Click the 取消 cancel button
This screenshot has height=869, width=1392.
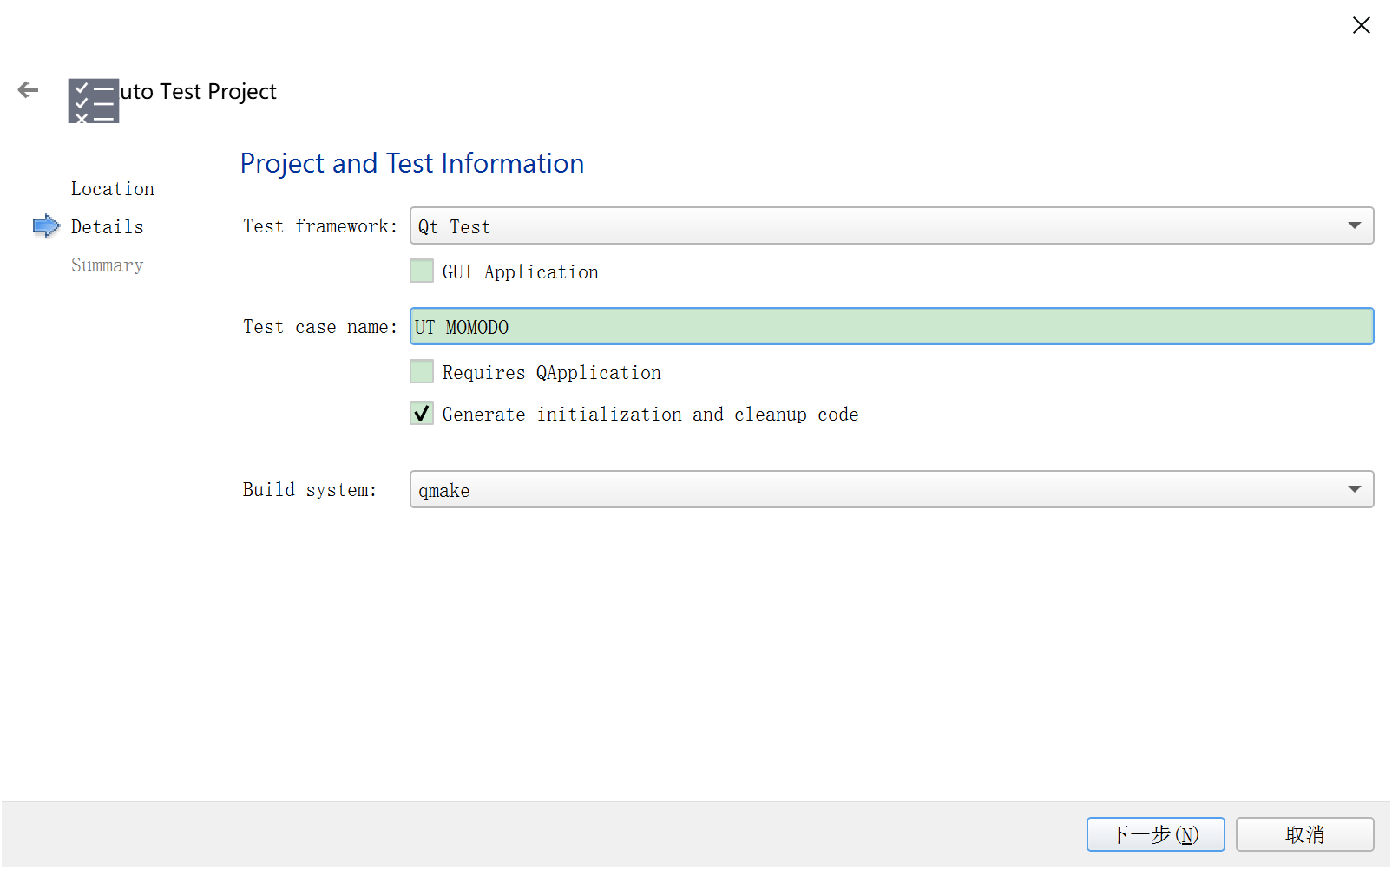[x=1304, y=834]
